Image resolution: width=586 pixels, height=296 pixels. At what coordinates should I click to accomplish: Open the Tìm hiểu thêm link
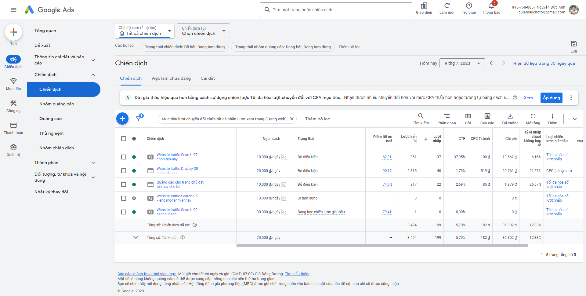coord(297,274)
